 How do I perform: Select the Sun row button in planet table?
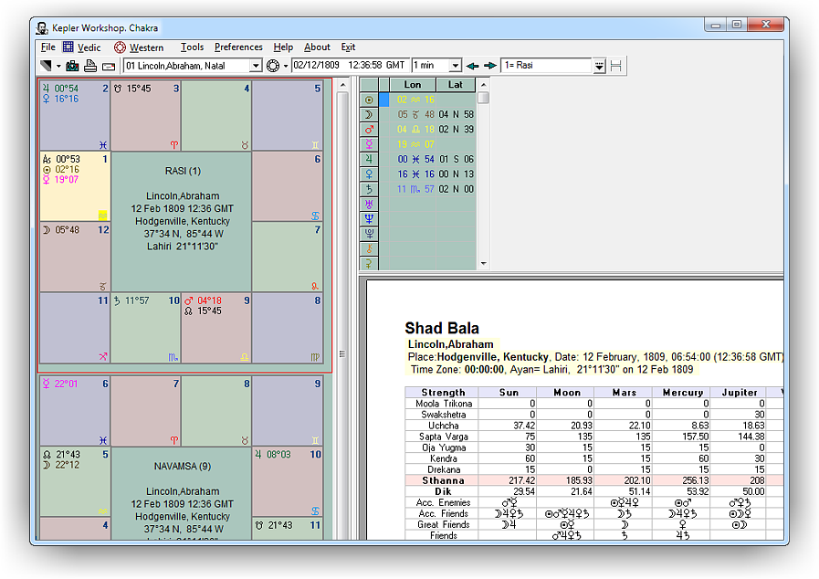(x=369, y=100)
